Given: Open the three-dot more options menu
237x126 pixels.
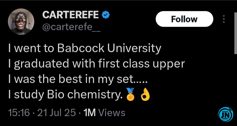Looking at the screenshot, I should pos(224,19).
